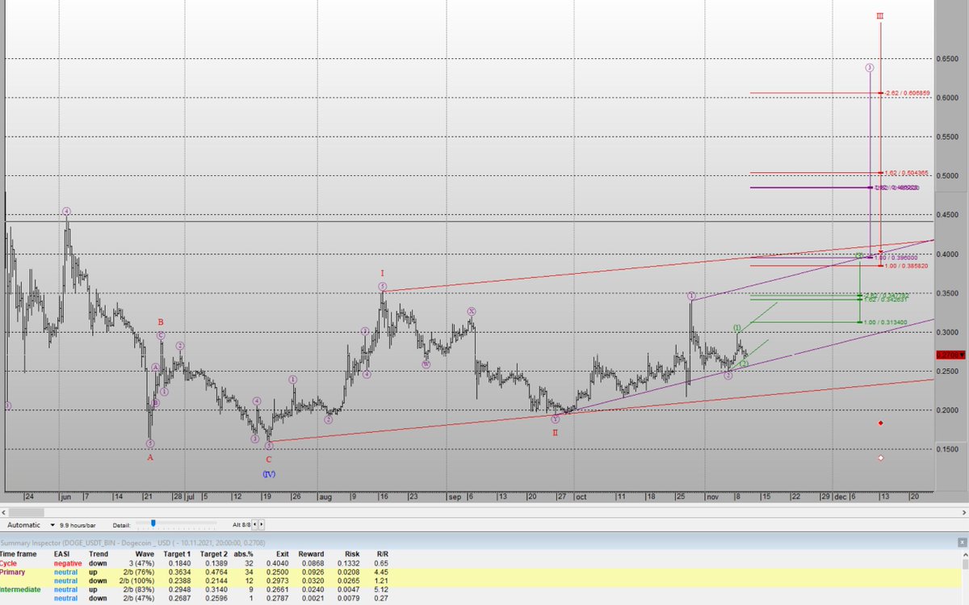Click the red wave I label on chart
This screenshot has width=969, height=605.
(383, 273)
